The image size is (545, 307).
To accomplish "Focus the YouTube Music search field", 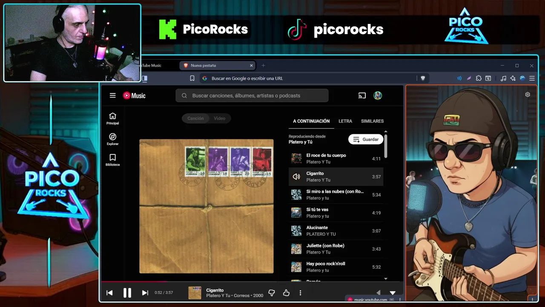I will (x=252, y=96).
